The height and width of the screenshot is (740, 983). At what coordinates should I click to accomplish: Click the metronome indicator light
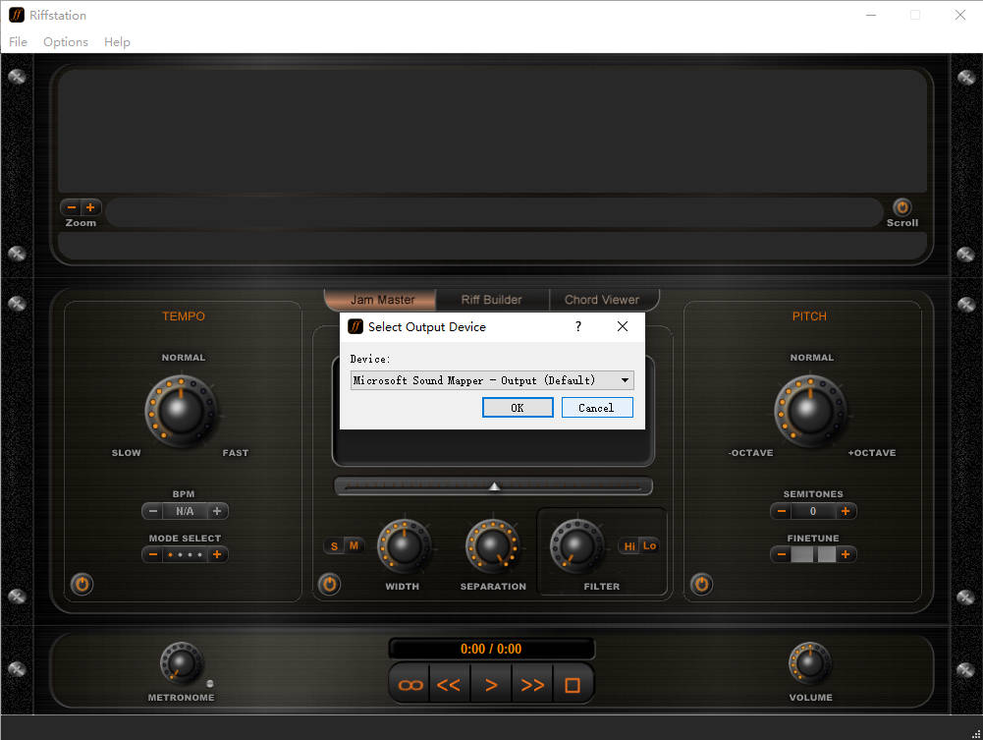[210, 683]
